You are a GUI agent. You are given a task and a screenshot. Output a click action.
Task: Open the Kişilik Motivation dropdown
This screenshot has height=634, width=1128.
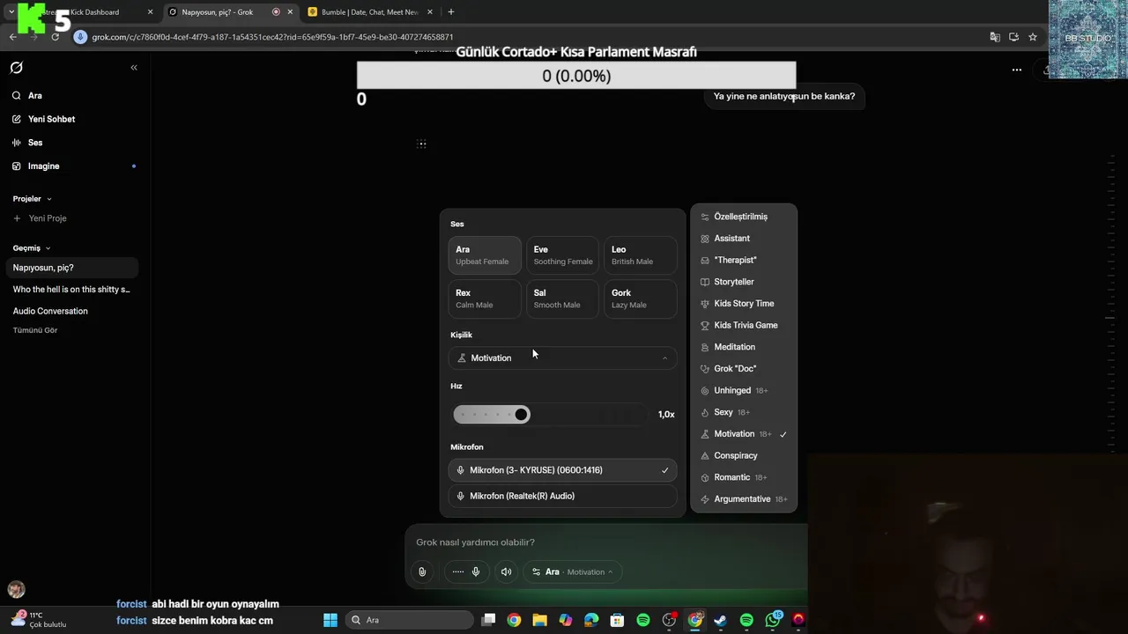point(562,358)
